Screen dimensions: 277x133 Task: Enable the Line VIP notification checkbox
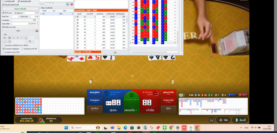22,49
